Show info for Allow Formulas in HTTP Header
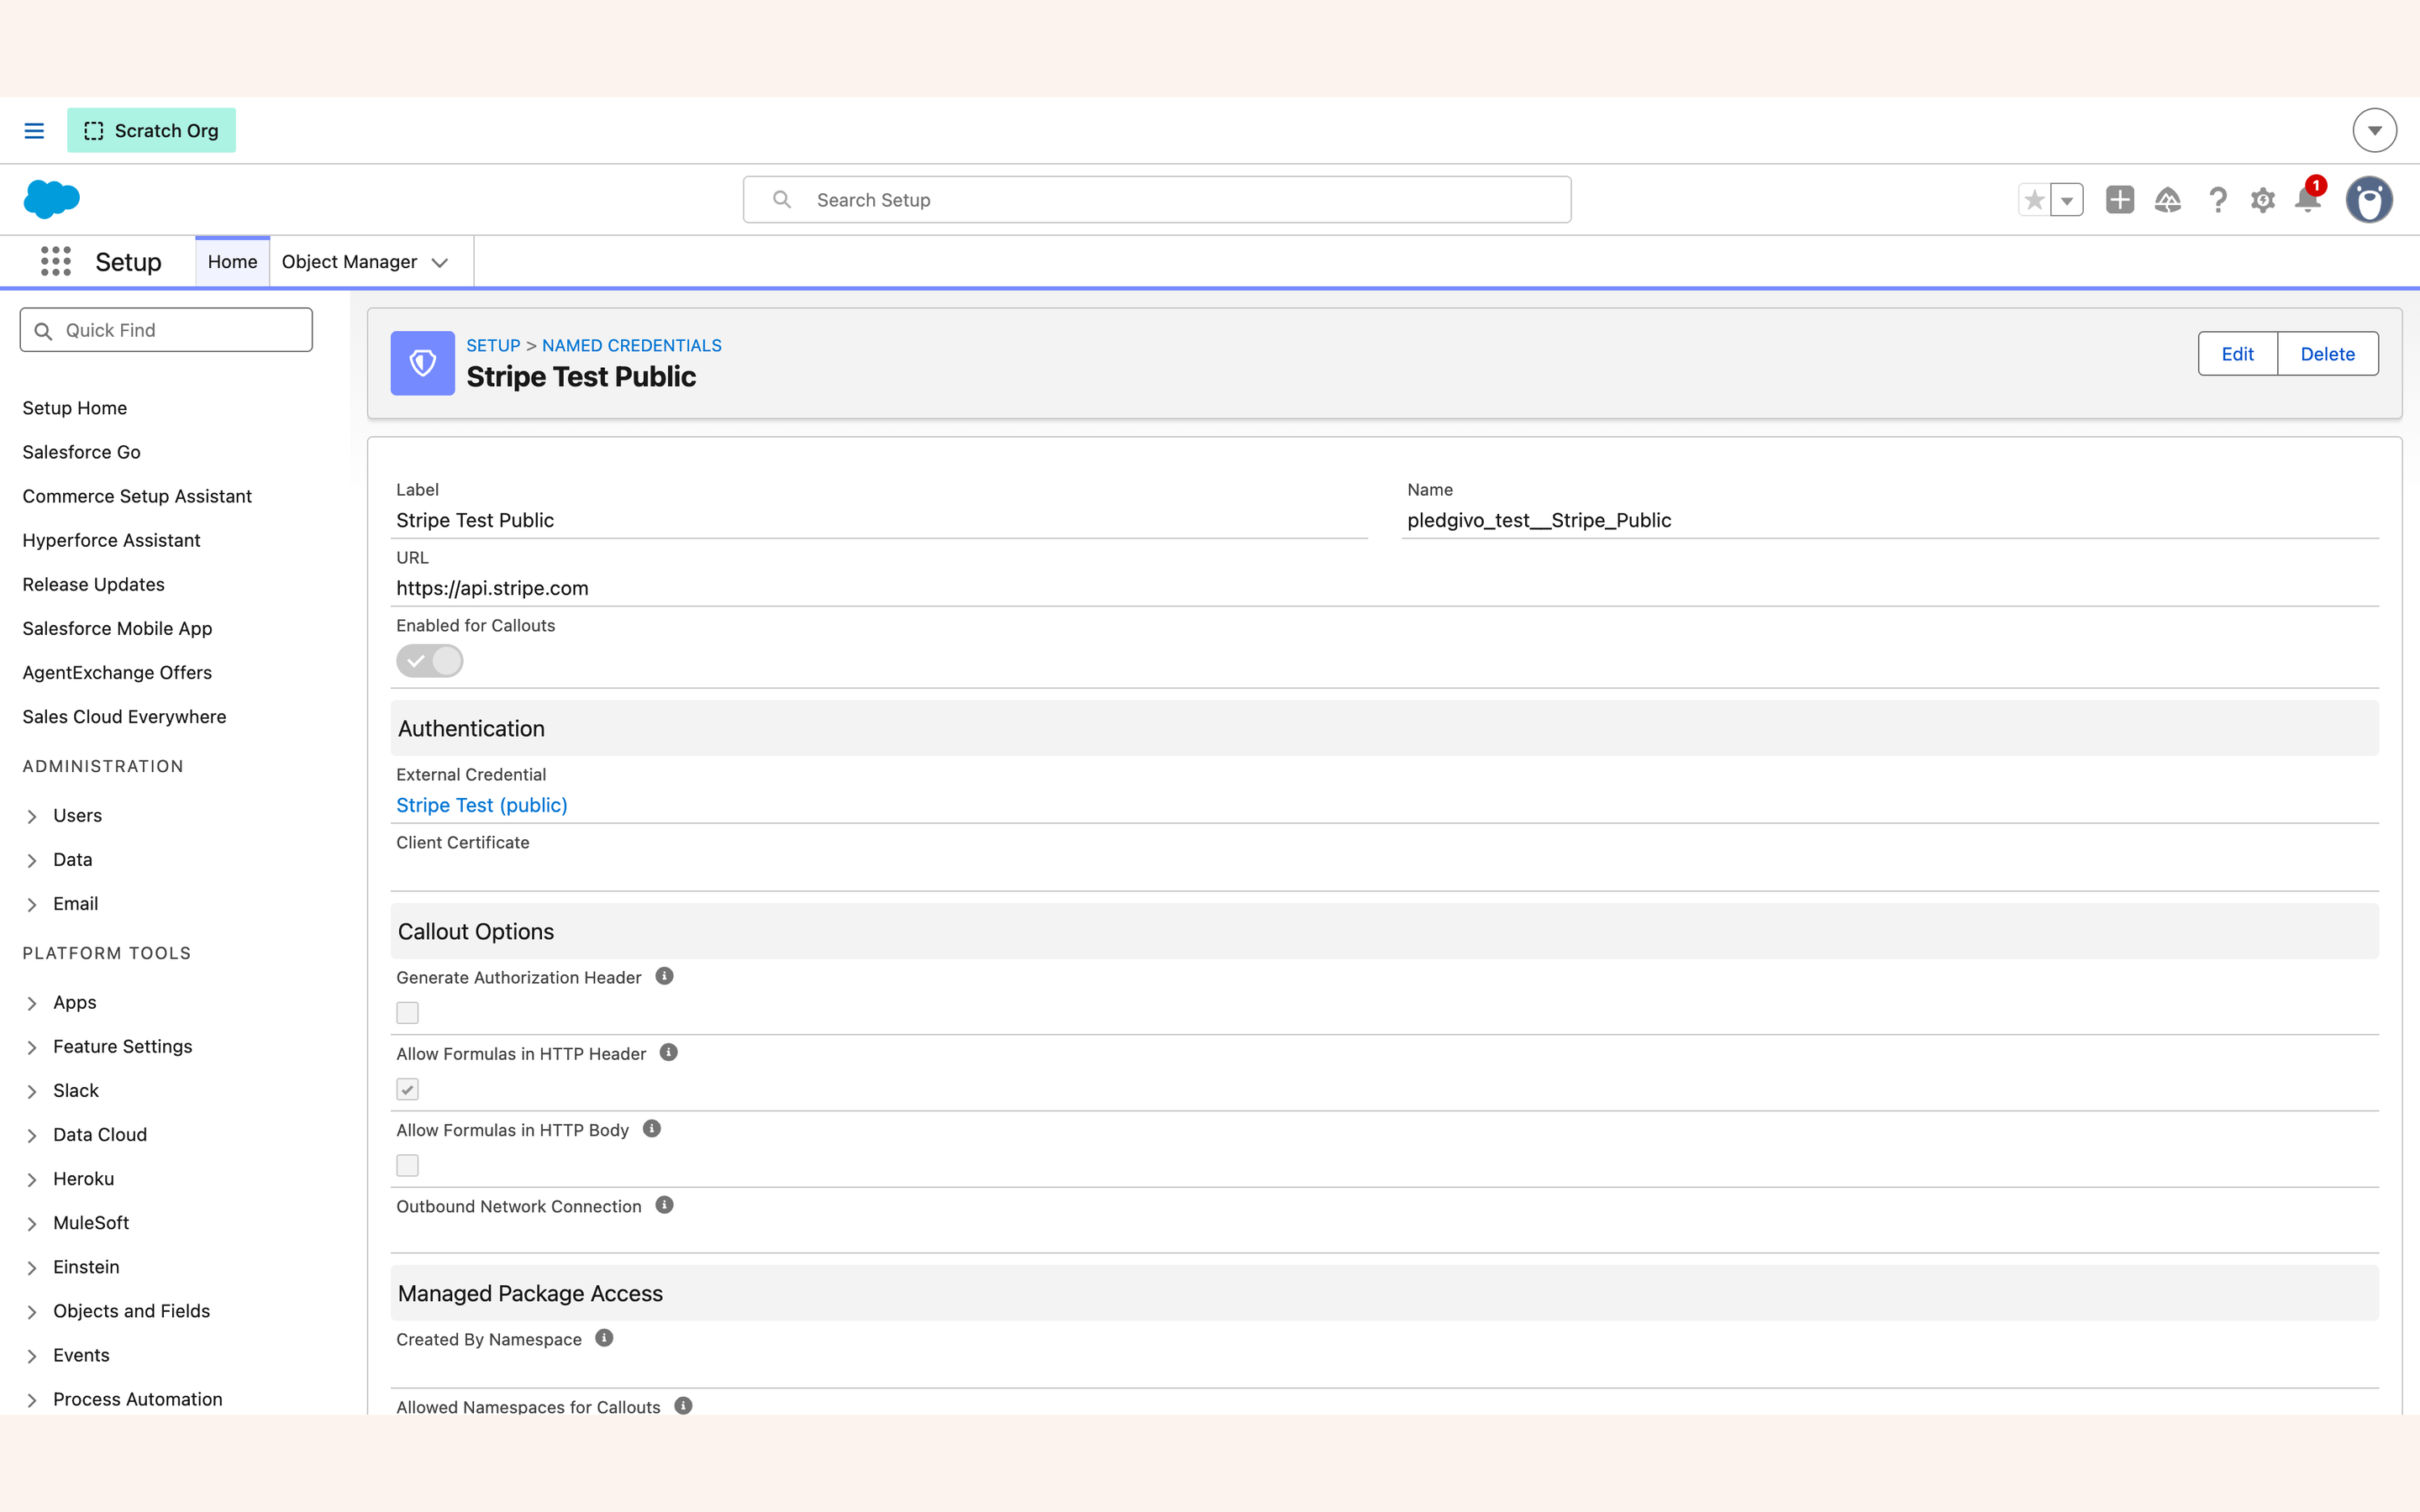The height and width of the screenshot is (1512, 2420). [x=669, y=1052]
